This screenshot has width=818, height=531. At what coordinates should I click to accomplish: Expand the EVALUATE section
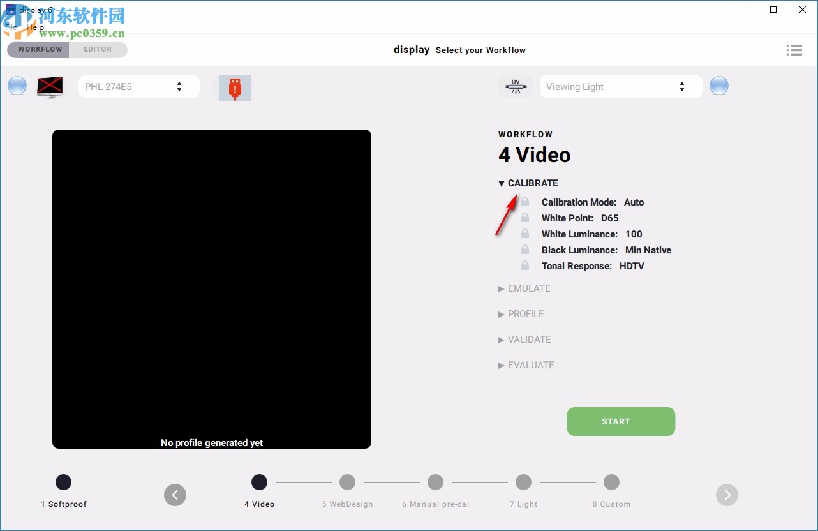pos(526,365)
